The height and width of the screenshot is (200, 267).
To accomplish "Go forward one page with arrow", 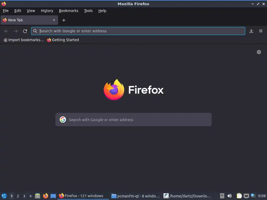I will pos(15,31).
